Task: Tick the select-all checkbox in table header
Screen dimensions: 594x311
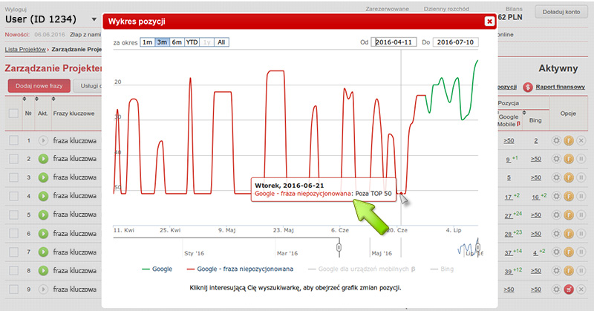Action: tap(13, 114)
